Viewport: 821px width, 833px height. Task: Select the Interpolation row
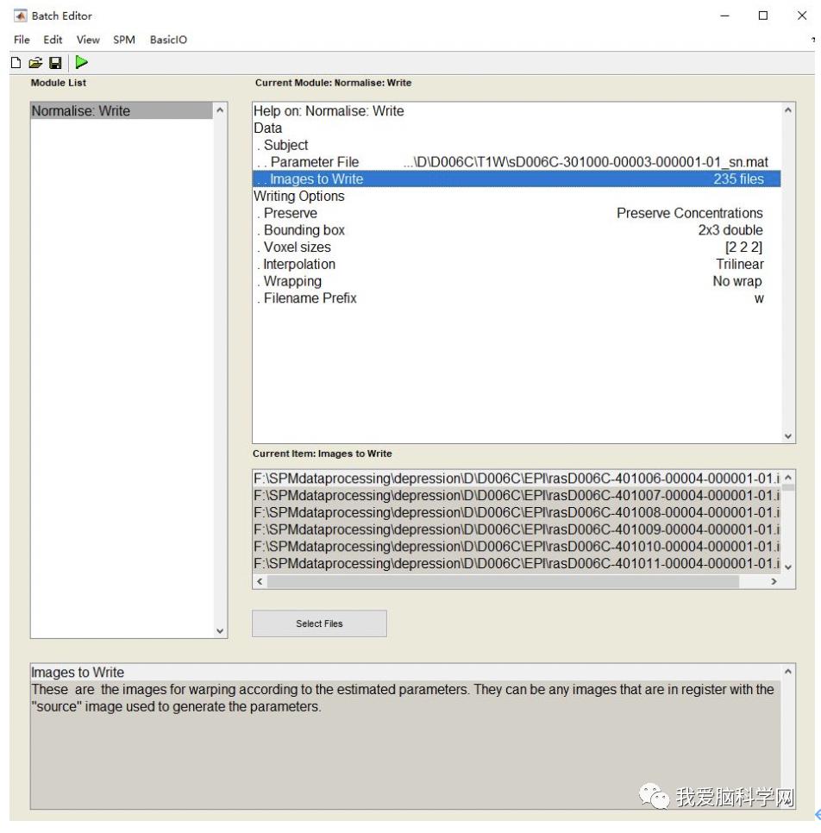pos(517,264)
